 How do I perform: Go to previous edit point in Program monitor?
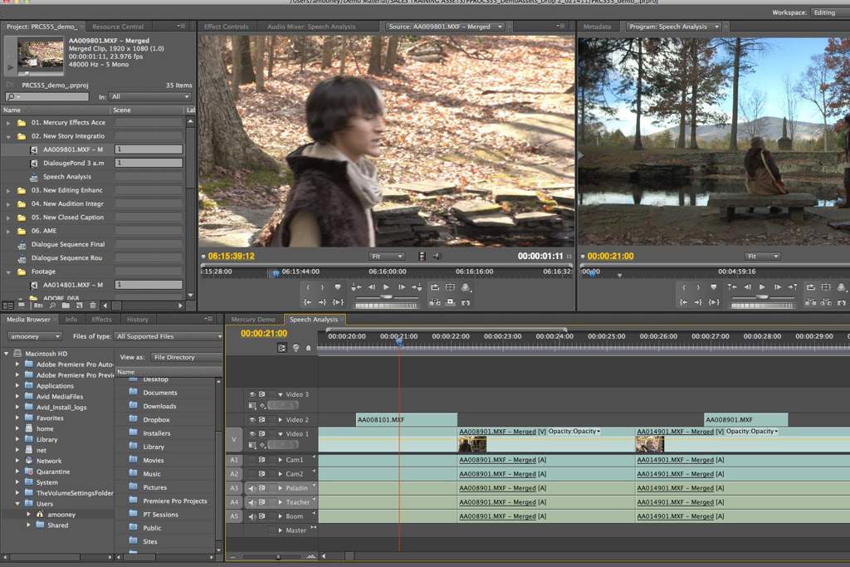(x=732, y=287)
